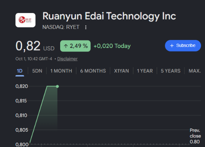The height and width of the screenshot is (147, 205).
Task: Switch to the 1 MONTH chart tab
Action: (61, 71)
